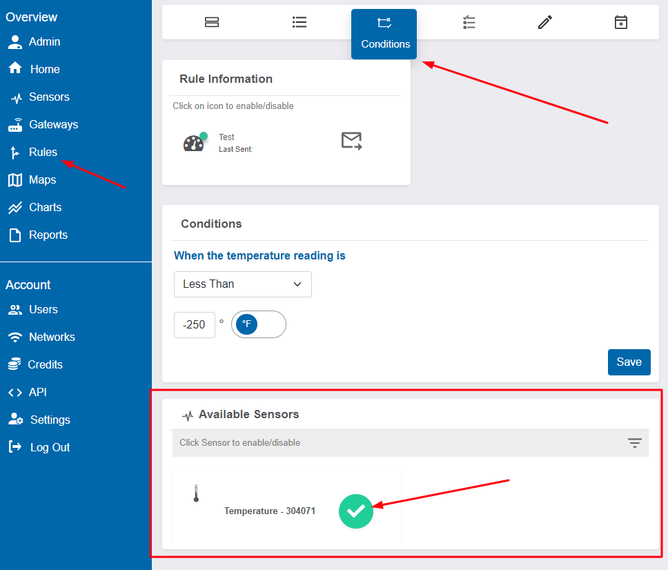Open the Rules section in the sidebar
The height and width of the screenshot is (570, 668).
pos(43,152)
